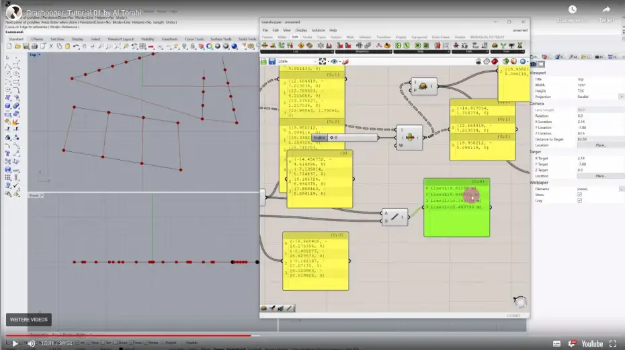Enable Grasshopper wireframe preview mode
Screen dimensions: 625x350
(487, 61)
